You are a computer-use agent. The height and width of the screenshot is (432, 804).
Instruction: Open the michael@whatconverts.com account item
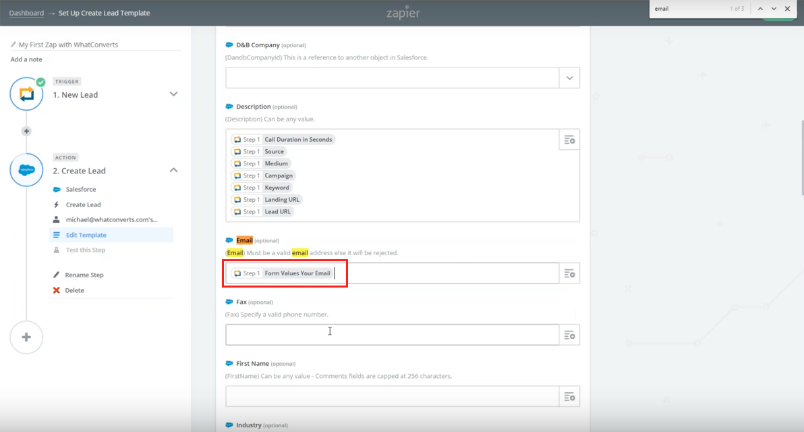[111, 219]
